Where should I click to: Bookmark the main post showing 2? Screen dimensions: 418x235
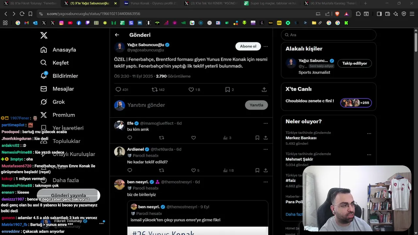point(230,89)
